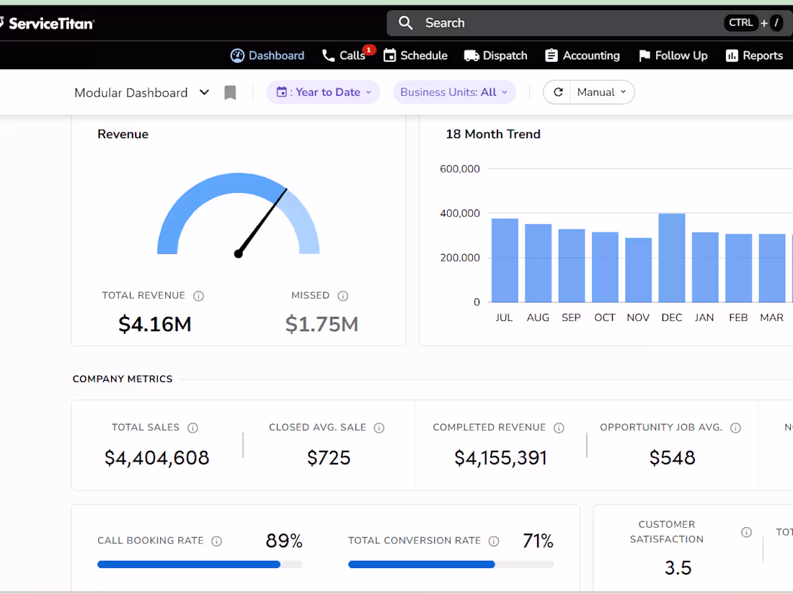Expand the Year to Date date filter
The height and width of the screenshot is (594, 793).
tap(323, 92)
